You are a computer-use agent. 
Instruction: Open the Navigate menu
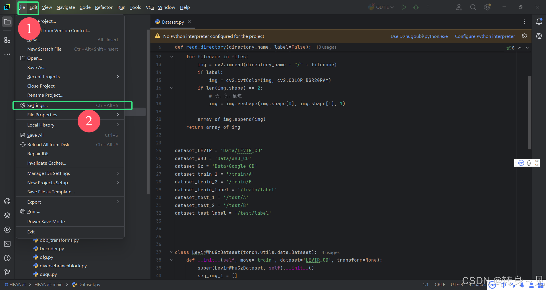[66, 7]
